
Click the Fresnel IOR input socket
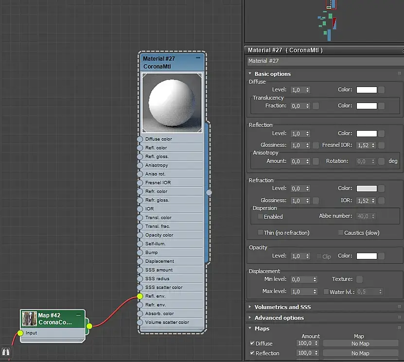[140, 183]
